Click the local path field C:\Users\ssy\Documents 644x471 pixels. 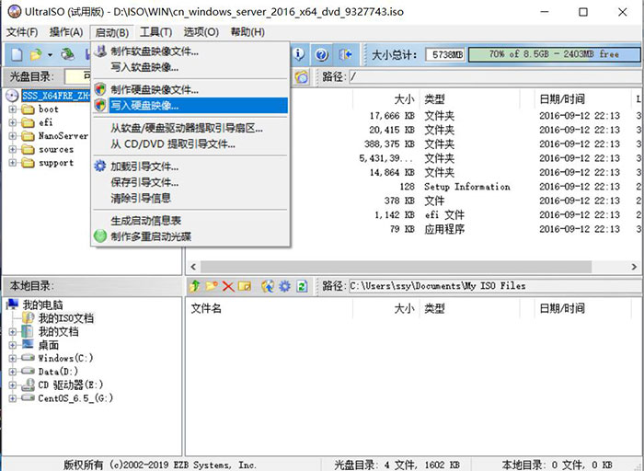(x=495, y=286)
